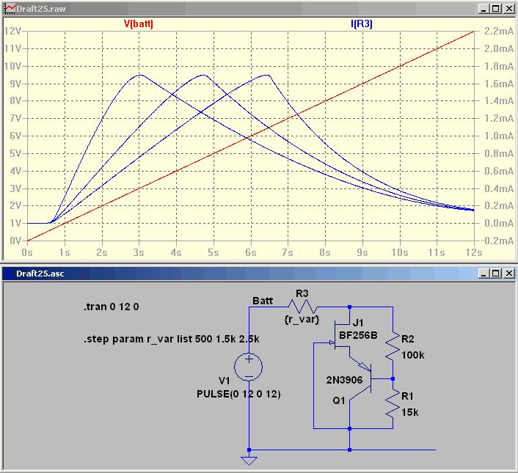Click the 0s time axis label
The width and height of the screenshot is (518, 473).
click(27, 252)
